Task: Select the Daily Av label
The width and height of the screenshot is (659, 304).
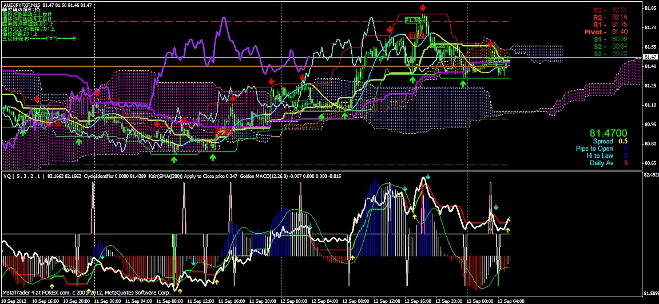Action: click(x=601, y=163)
